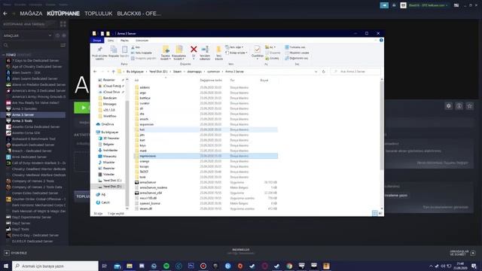Open the Aç (Open) dropdown in the ribbon
Viewport: 482px width, 271px height.
pos(270,47)
